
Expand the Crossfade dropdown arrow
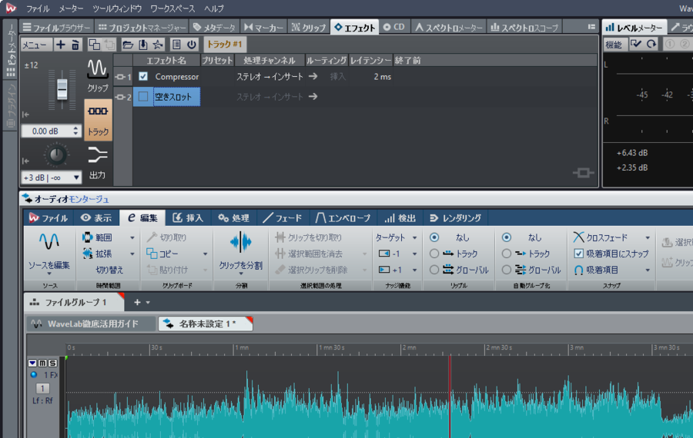point(648,237)
